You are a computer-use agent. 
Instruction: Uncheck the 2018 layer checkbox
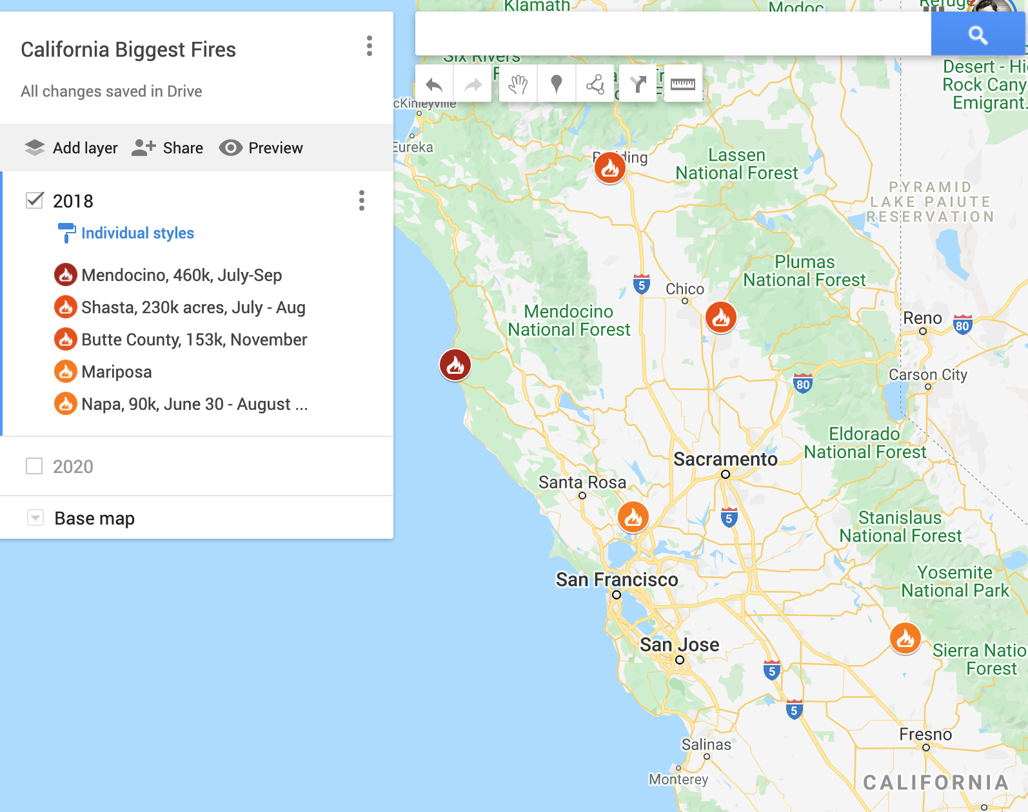[x=35, y=200]
